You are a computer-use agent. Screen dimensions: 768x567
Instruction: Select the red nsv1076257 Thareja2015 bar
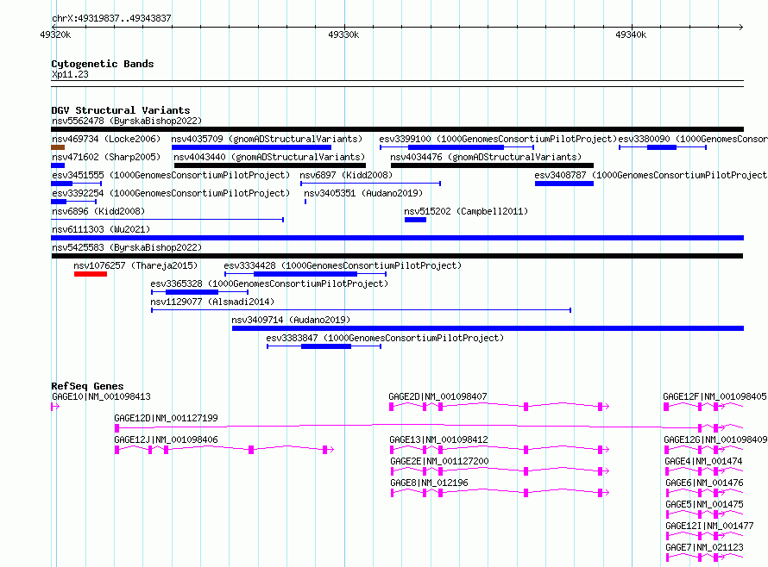click(91, 274)
